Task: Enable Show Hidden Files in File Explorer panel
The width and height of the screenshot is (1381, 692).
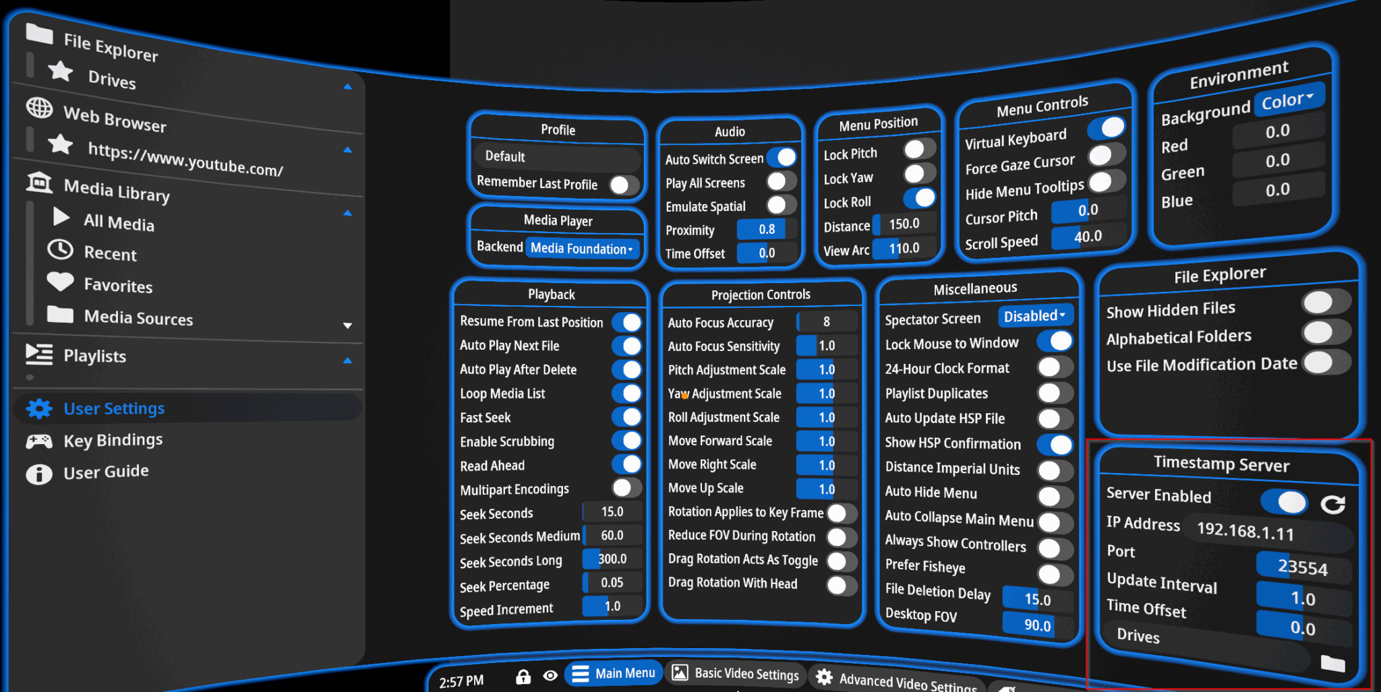Action: (x=1326, y=302)
